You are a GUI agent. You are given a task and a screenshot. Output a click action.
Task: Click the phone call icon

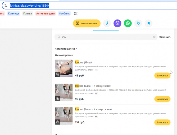pyautogui.click(x=107, y=23)
